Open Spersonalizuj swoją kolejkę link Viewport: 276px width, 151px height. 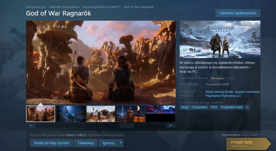pyautogui.click(x=240, y=135)
